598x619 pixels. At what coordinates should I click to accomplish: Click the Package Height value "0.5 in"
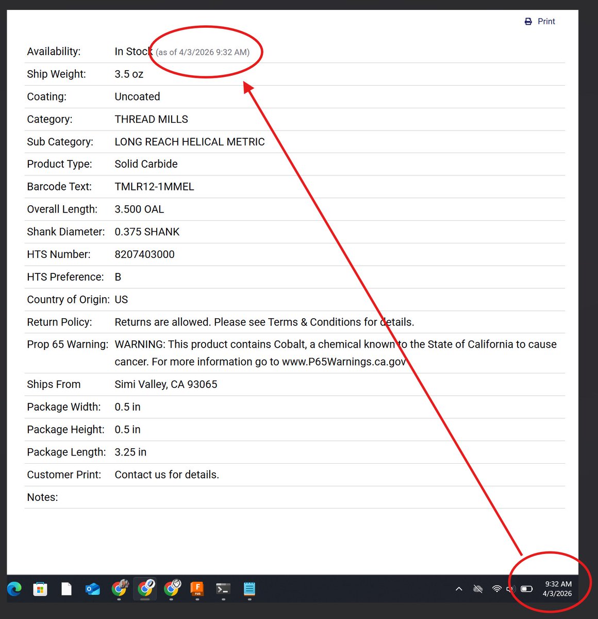tap(127, 430)
